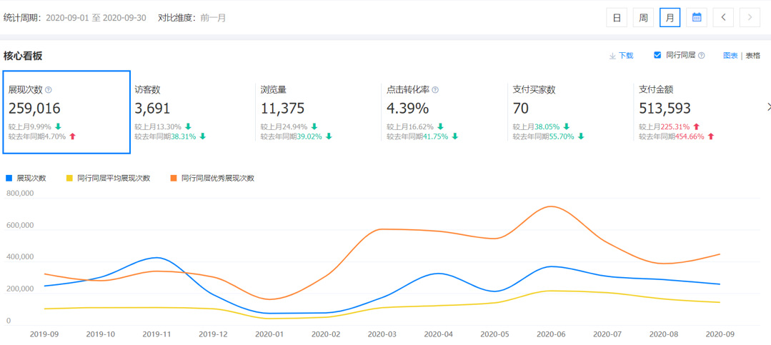Uncheck the 同行同层 checkbox

click(x=657, y=55)
